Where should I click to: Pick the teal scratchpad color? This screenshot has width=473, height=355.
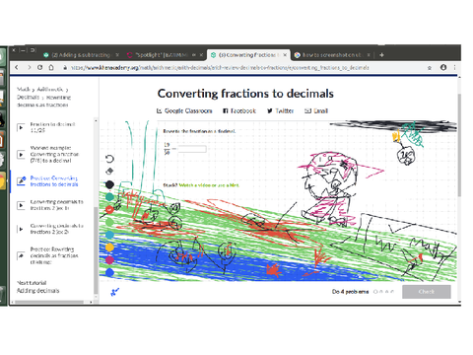109,197
